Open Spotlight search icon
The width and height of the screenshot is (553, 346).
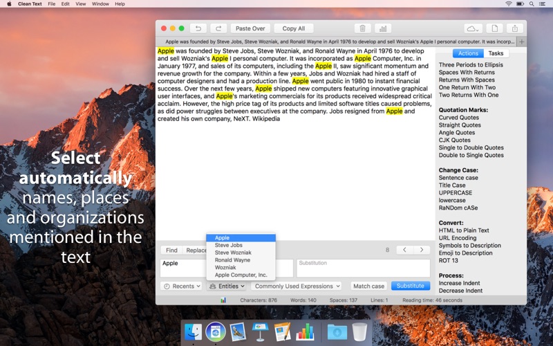tap(532, 4)
